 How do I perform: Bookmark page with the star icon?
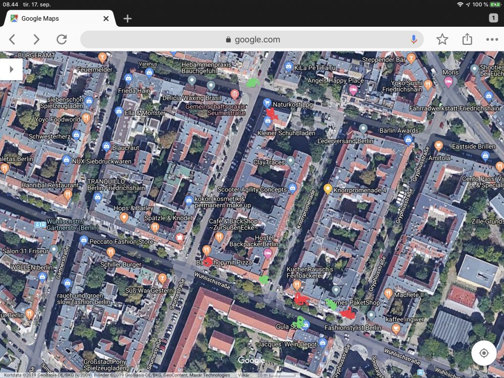pyautogui.click(x=442, y=39)
